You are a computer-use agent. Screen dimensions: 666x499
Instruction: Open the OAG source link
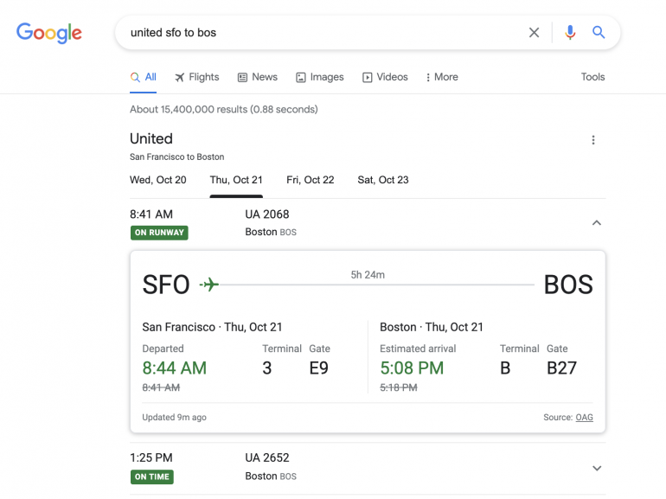point(585,418)
